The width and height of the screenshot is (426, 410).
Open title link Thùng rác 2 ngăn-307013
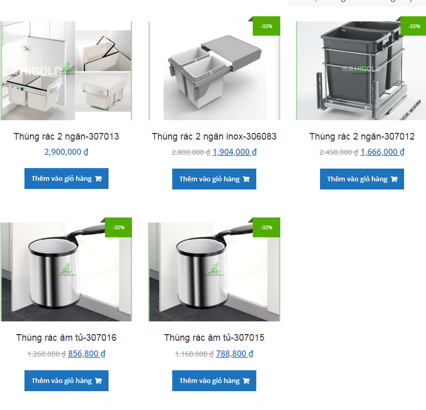pos(66,136)
